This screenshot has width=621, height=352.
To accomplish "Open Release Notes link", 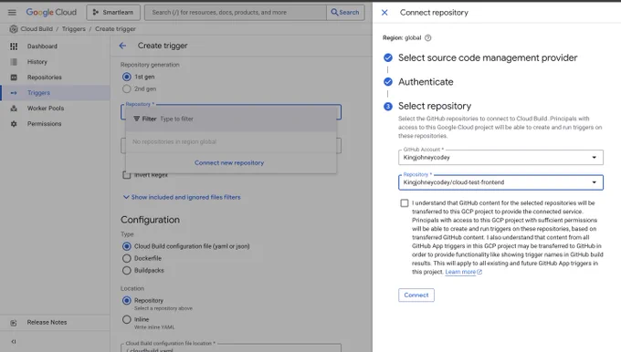I will point(47,322).
